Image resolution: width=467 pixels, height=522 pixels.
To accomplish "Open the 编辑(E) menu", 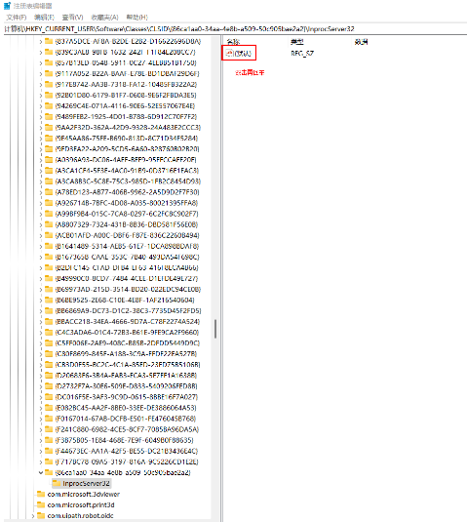I will tap(44, 17).
